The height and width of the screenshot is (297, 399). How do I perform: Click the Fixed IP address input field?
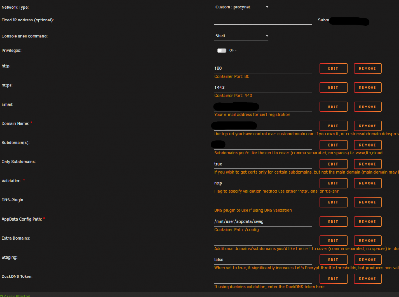tap(263, 20)
